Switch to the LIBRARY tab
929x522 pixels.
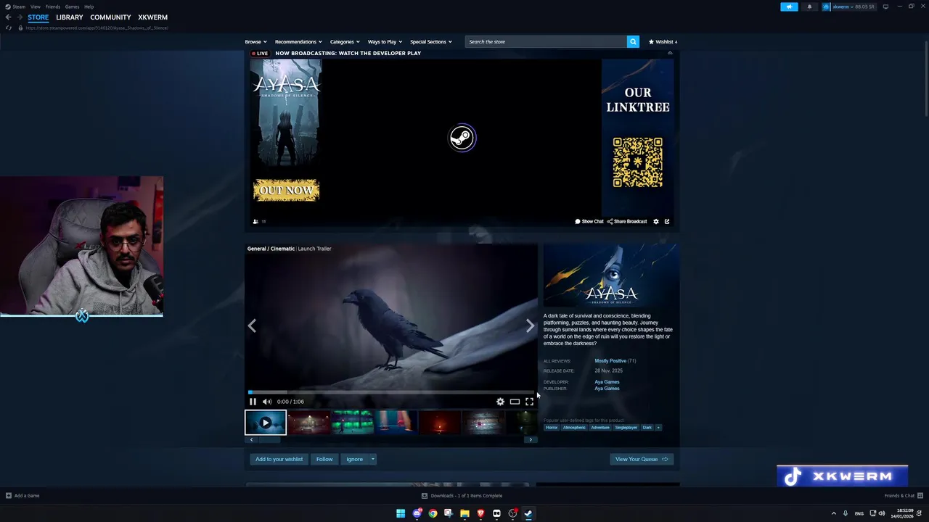click(70, 17)
